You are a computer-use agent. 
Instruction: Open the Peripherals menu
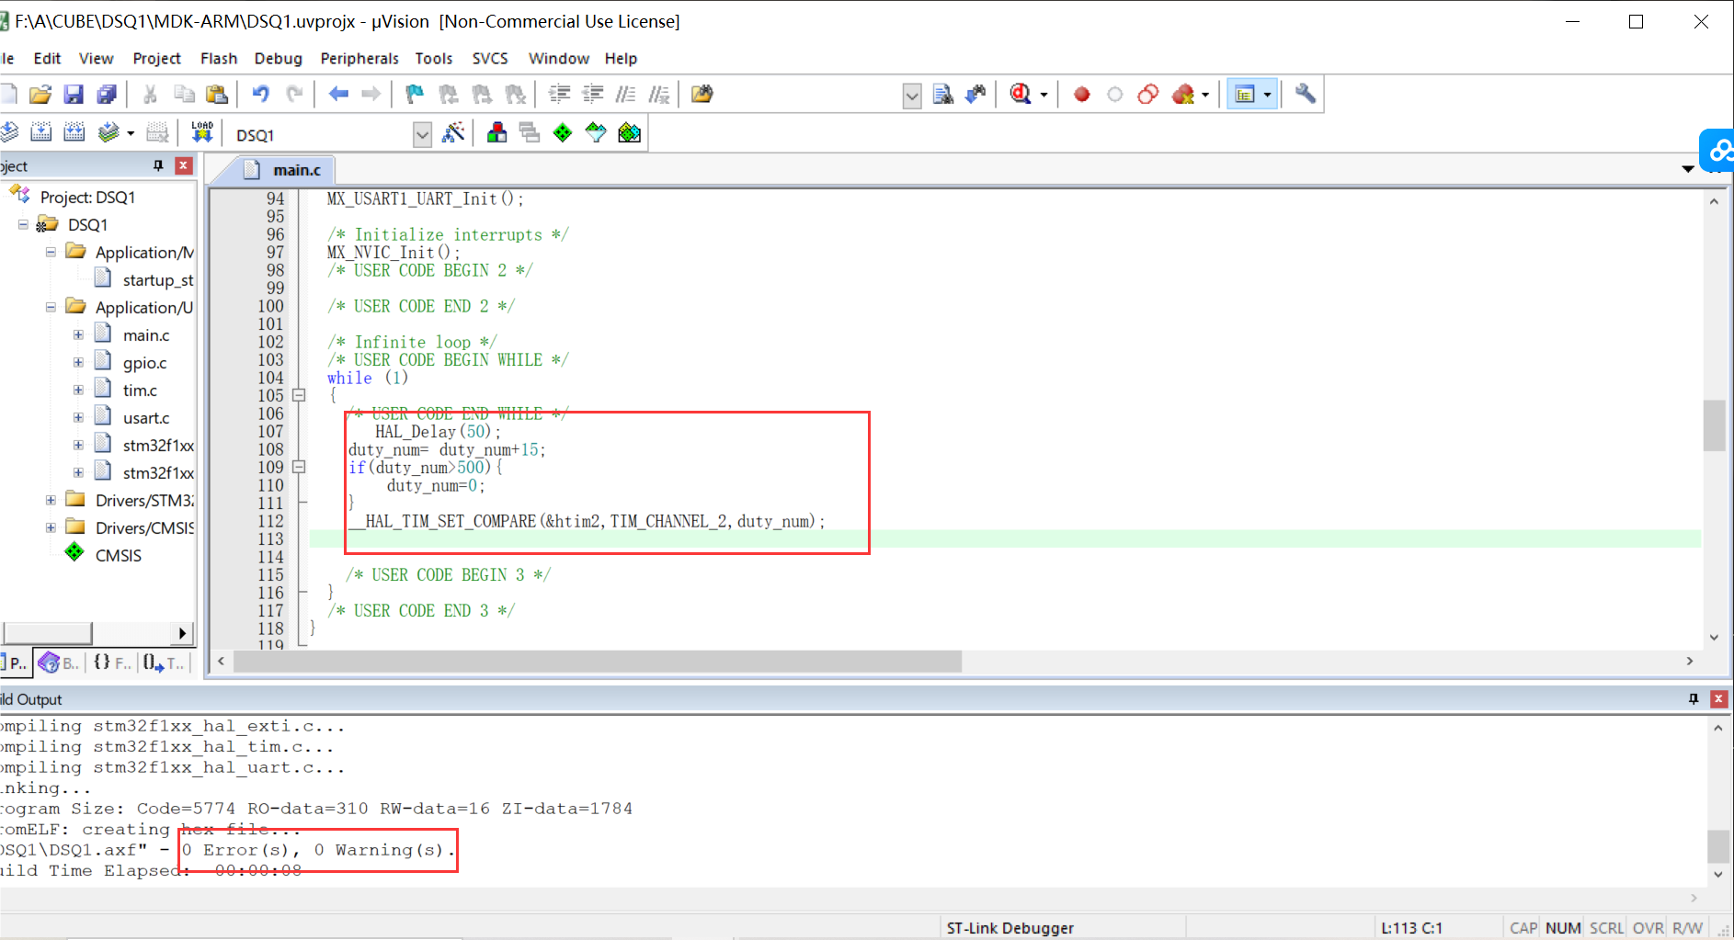[359, 58]
